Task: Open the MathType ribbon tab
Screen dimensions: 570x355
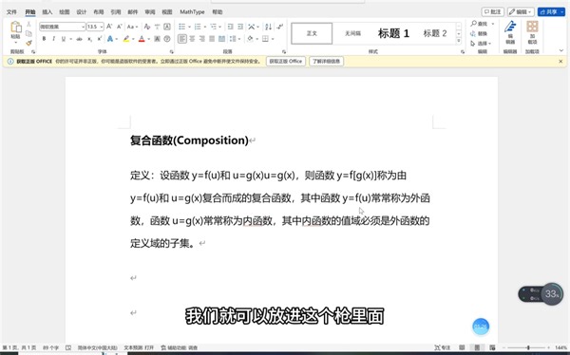Action: click(192, 12)
